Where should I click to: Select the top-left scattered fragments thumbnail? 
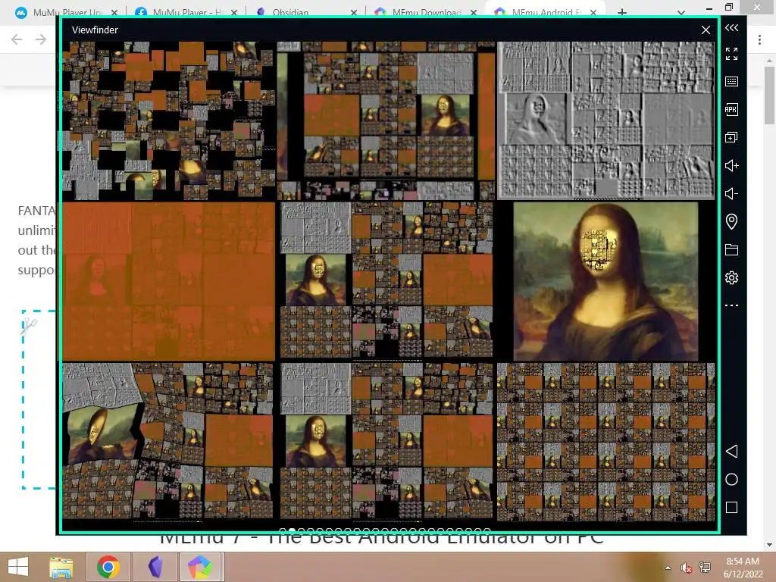point(168,120)
